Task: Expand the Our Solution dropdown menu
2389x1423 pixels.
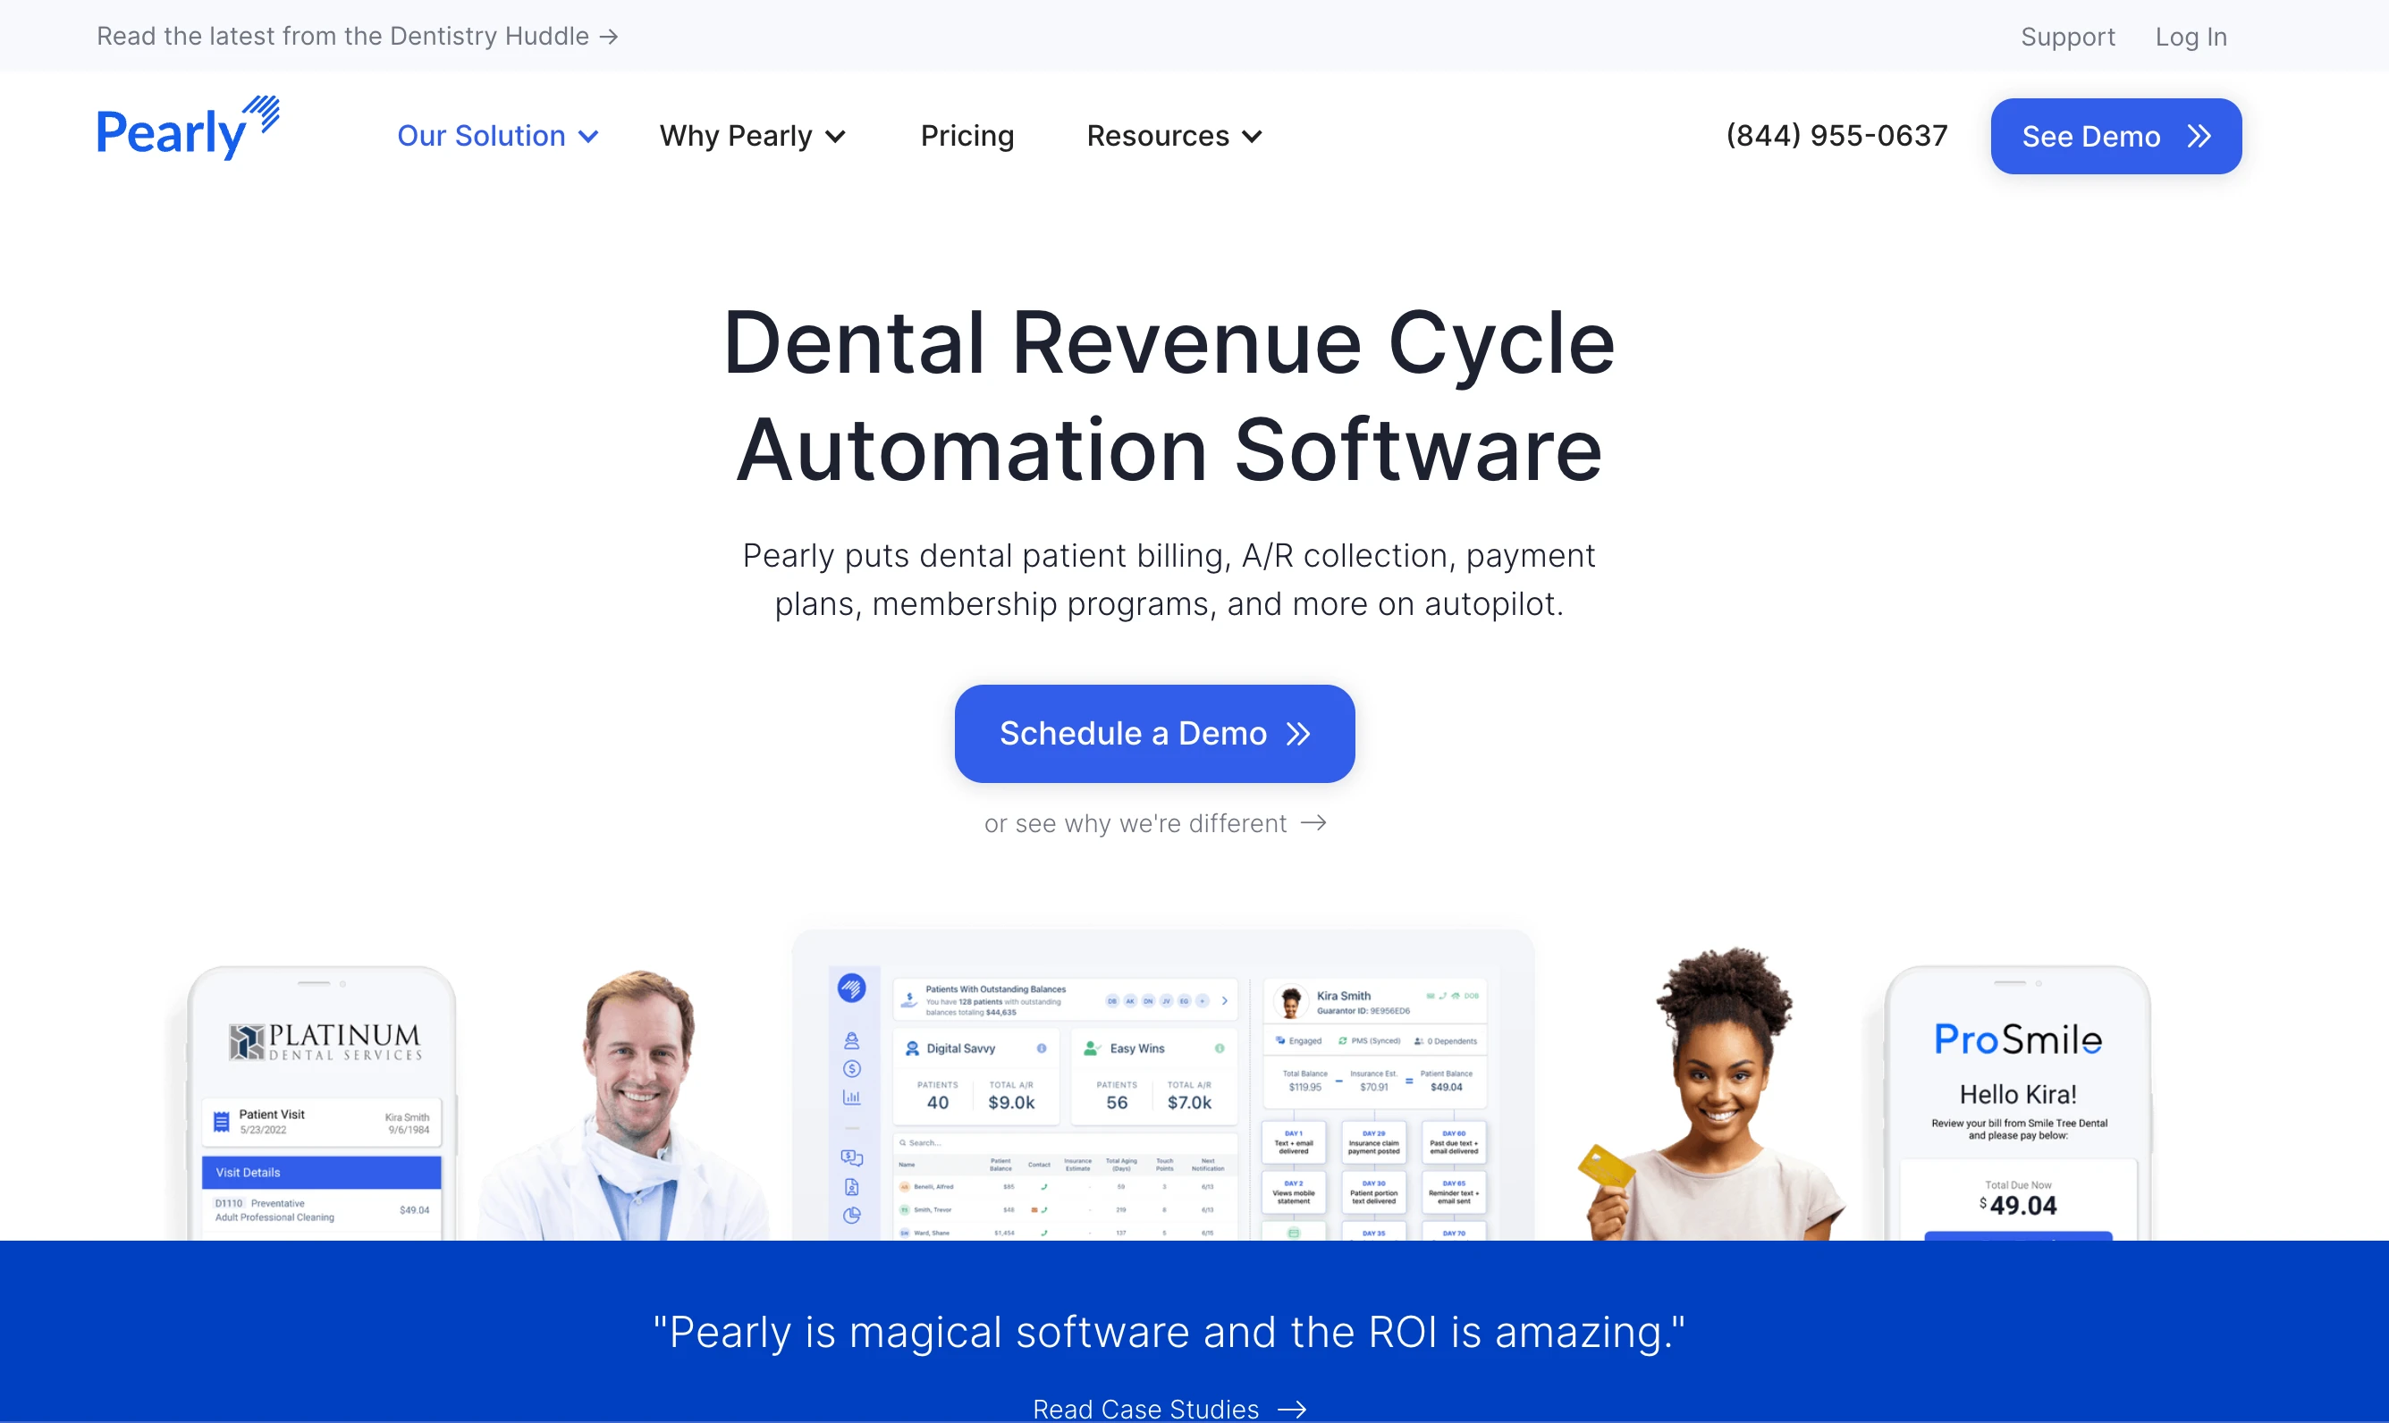Action: (x=496, y=136)
